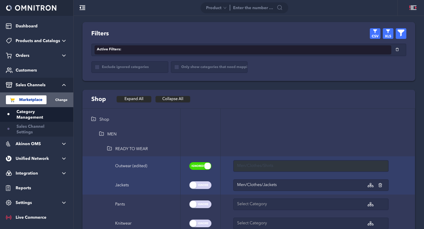Open the Dashboard page
This screenshot has height=229, width=424.
(26, 26)
